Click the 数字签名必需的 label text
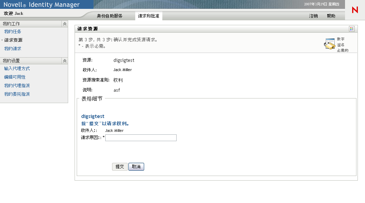Screen dimensions: 365x203 coord(343,44)
